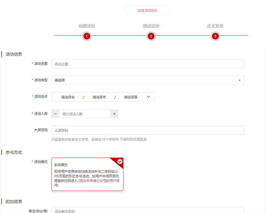The image size is (266, 213).
Task: Click the 活动信息 section heading
Action: [14, 54]
